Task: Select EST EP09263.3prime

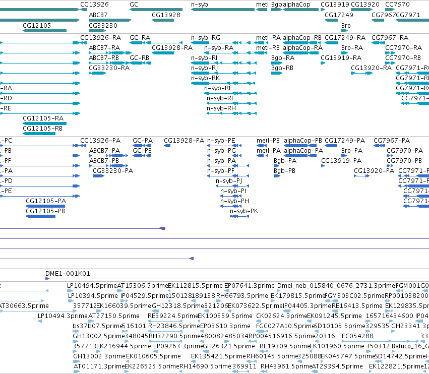Action: point(178,346)
